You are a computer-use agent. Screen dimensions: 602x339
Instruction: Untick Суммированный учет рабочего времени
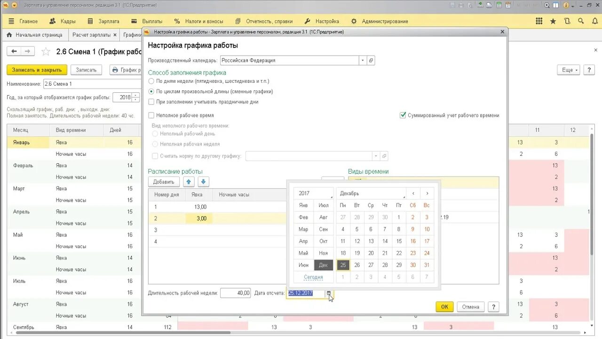click(403, 115)
